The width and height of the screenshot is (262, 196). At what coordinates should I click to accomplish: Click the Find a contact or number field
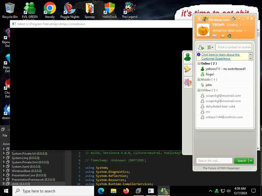(x=234, y=47)
